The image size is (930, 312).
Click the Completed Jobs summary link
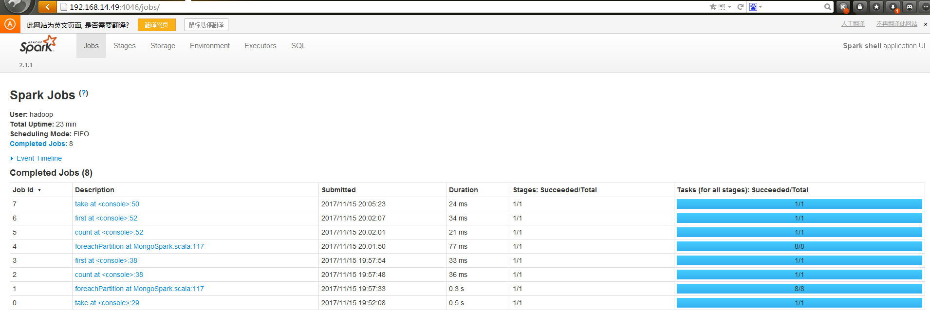pyautogui.click(x=38, y=144)
